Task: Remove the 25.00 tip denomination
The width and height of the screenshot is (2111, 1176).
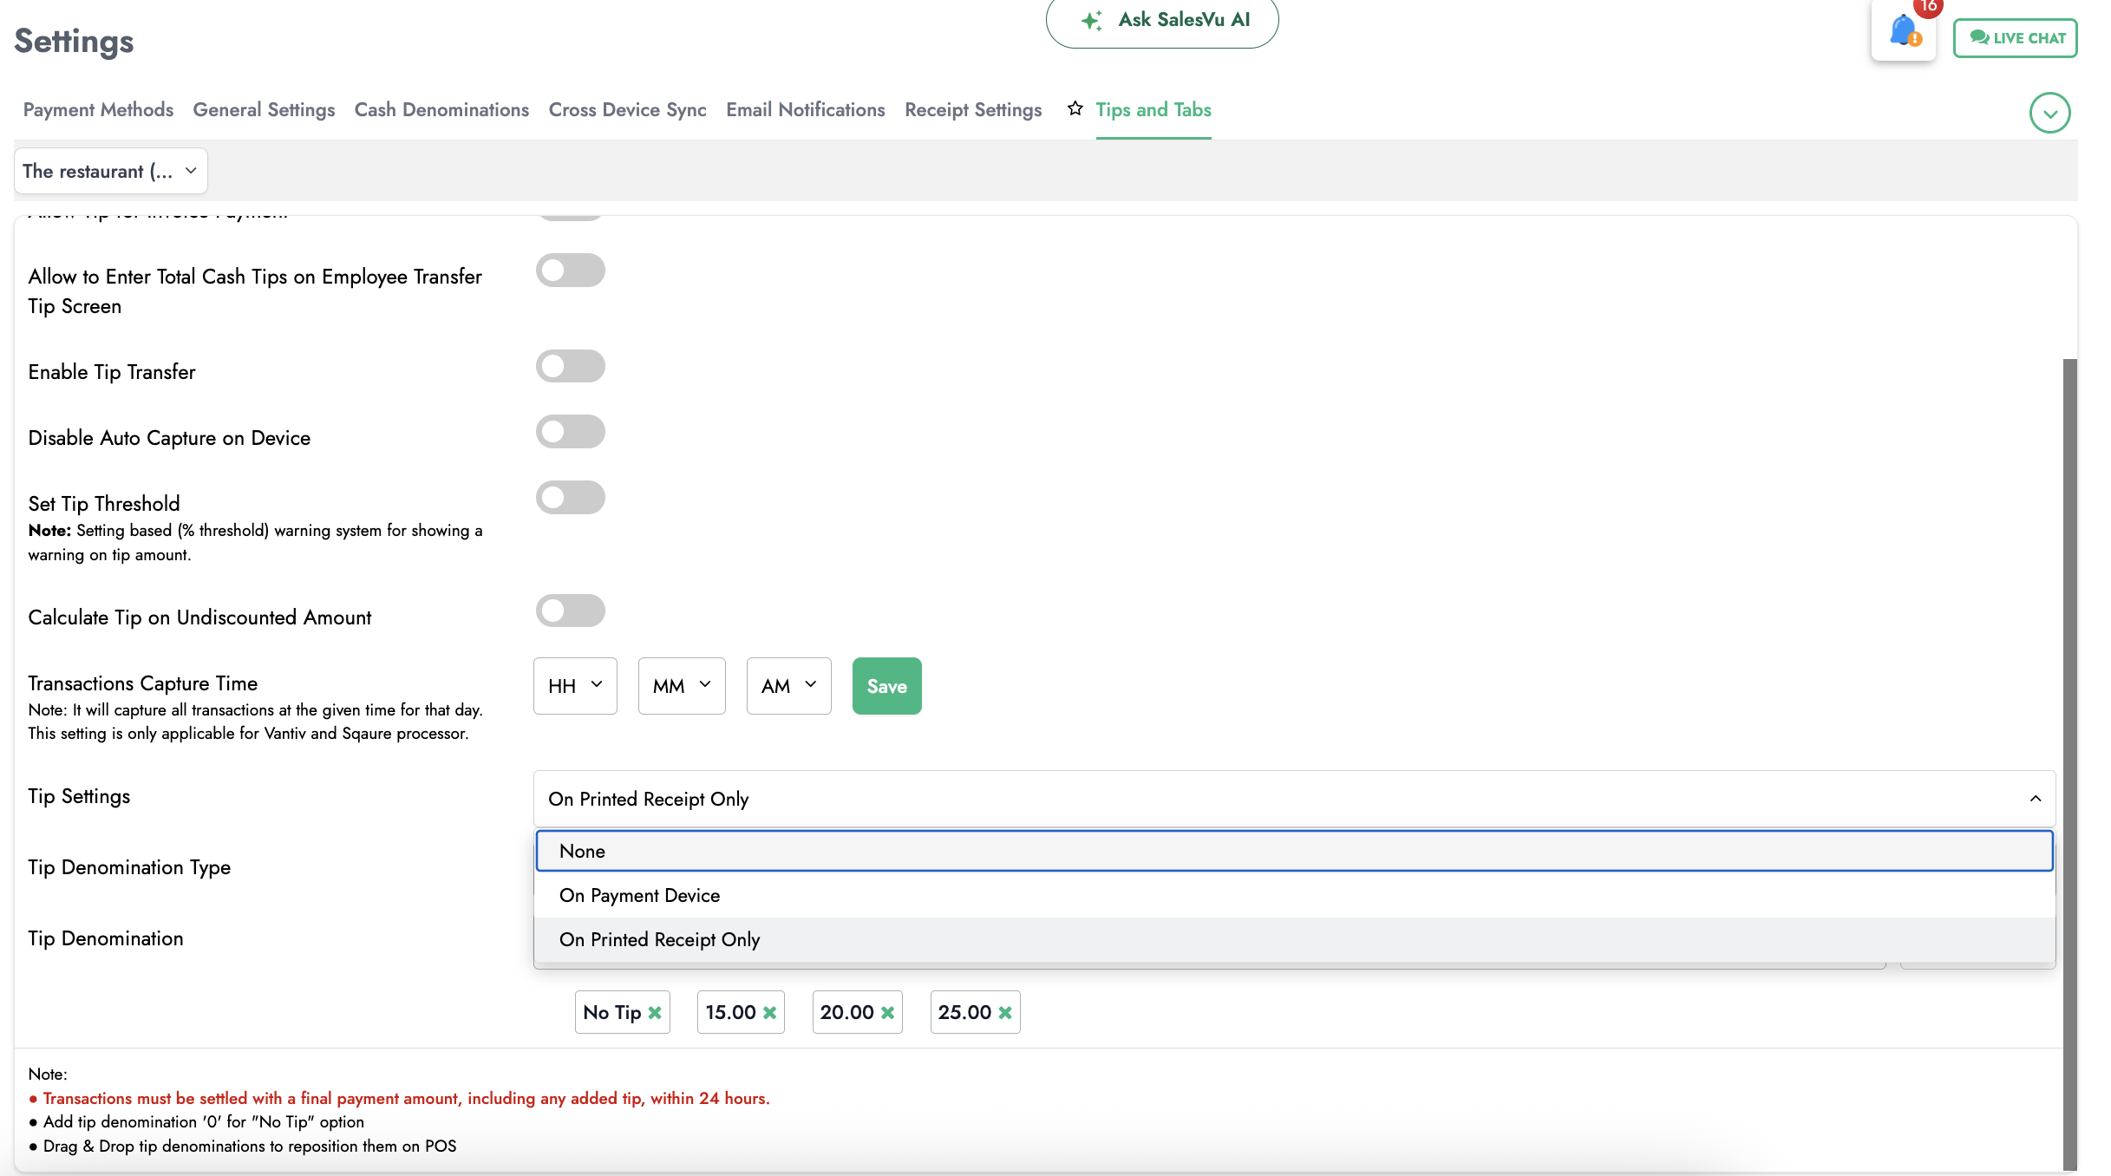Action: pos(1005,1012)
